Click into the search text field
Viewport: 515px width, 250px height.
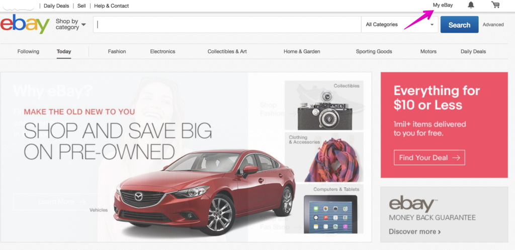click(227, 25)
